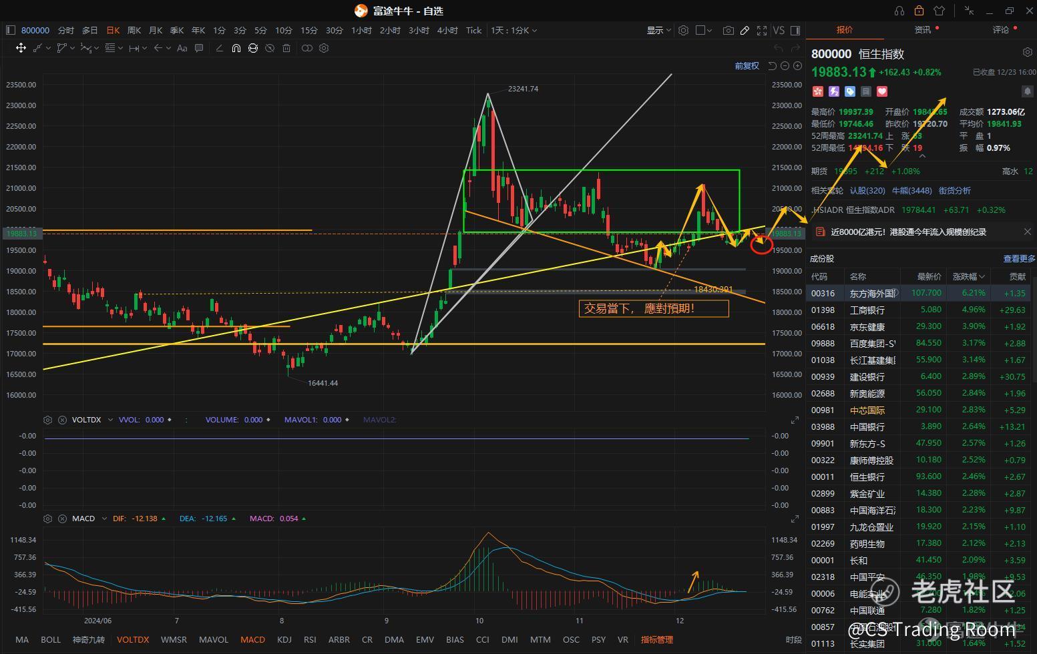The image size is (1037, 654).
Task: Open VS comparison mode
Action: click(779, 30)
